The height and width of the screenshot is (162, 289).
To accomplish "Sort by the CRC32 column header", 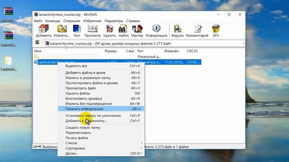I will click(192, 51).
